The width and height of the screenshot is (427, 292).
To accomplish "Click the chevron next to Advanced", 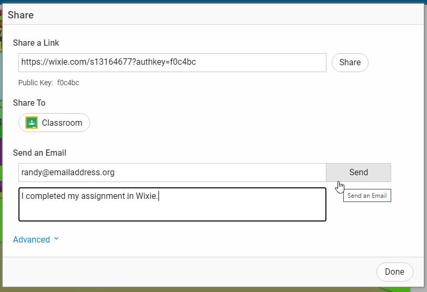I will click(56, 239).
